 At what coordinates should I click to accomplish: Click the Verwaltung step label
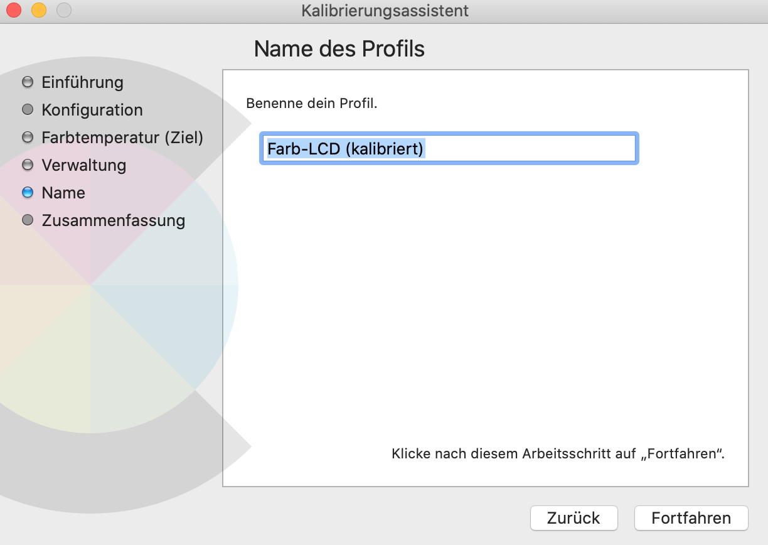click(x=84, y=165)
